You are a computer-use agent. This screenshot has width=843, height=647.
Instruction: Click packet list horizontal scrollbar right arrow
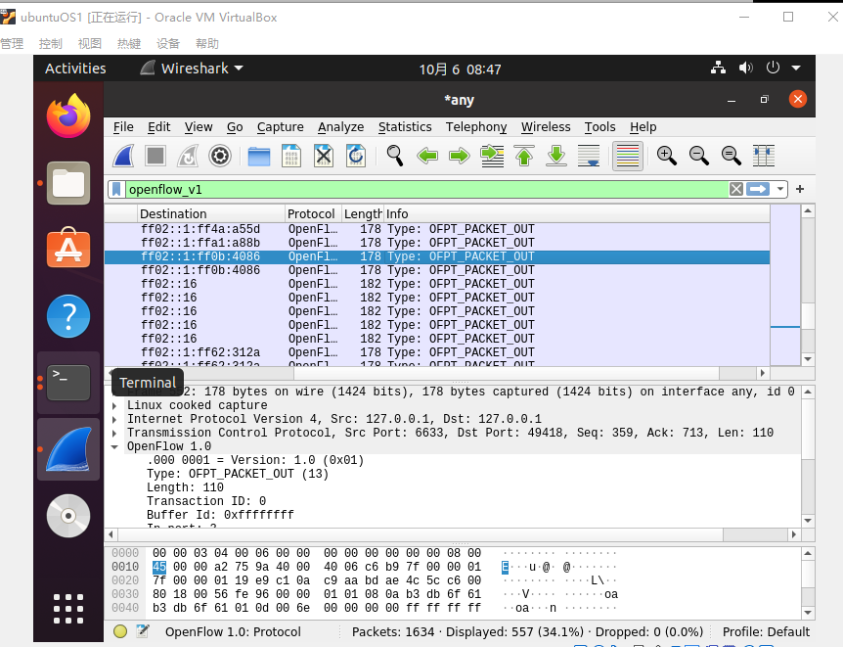763,373
